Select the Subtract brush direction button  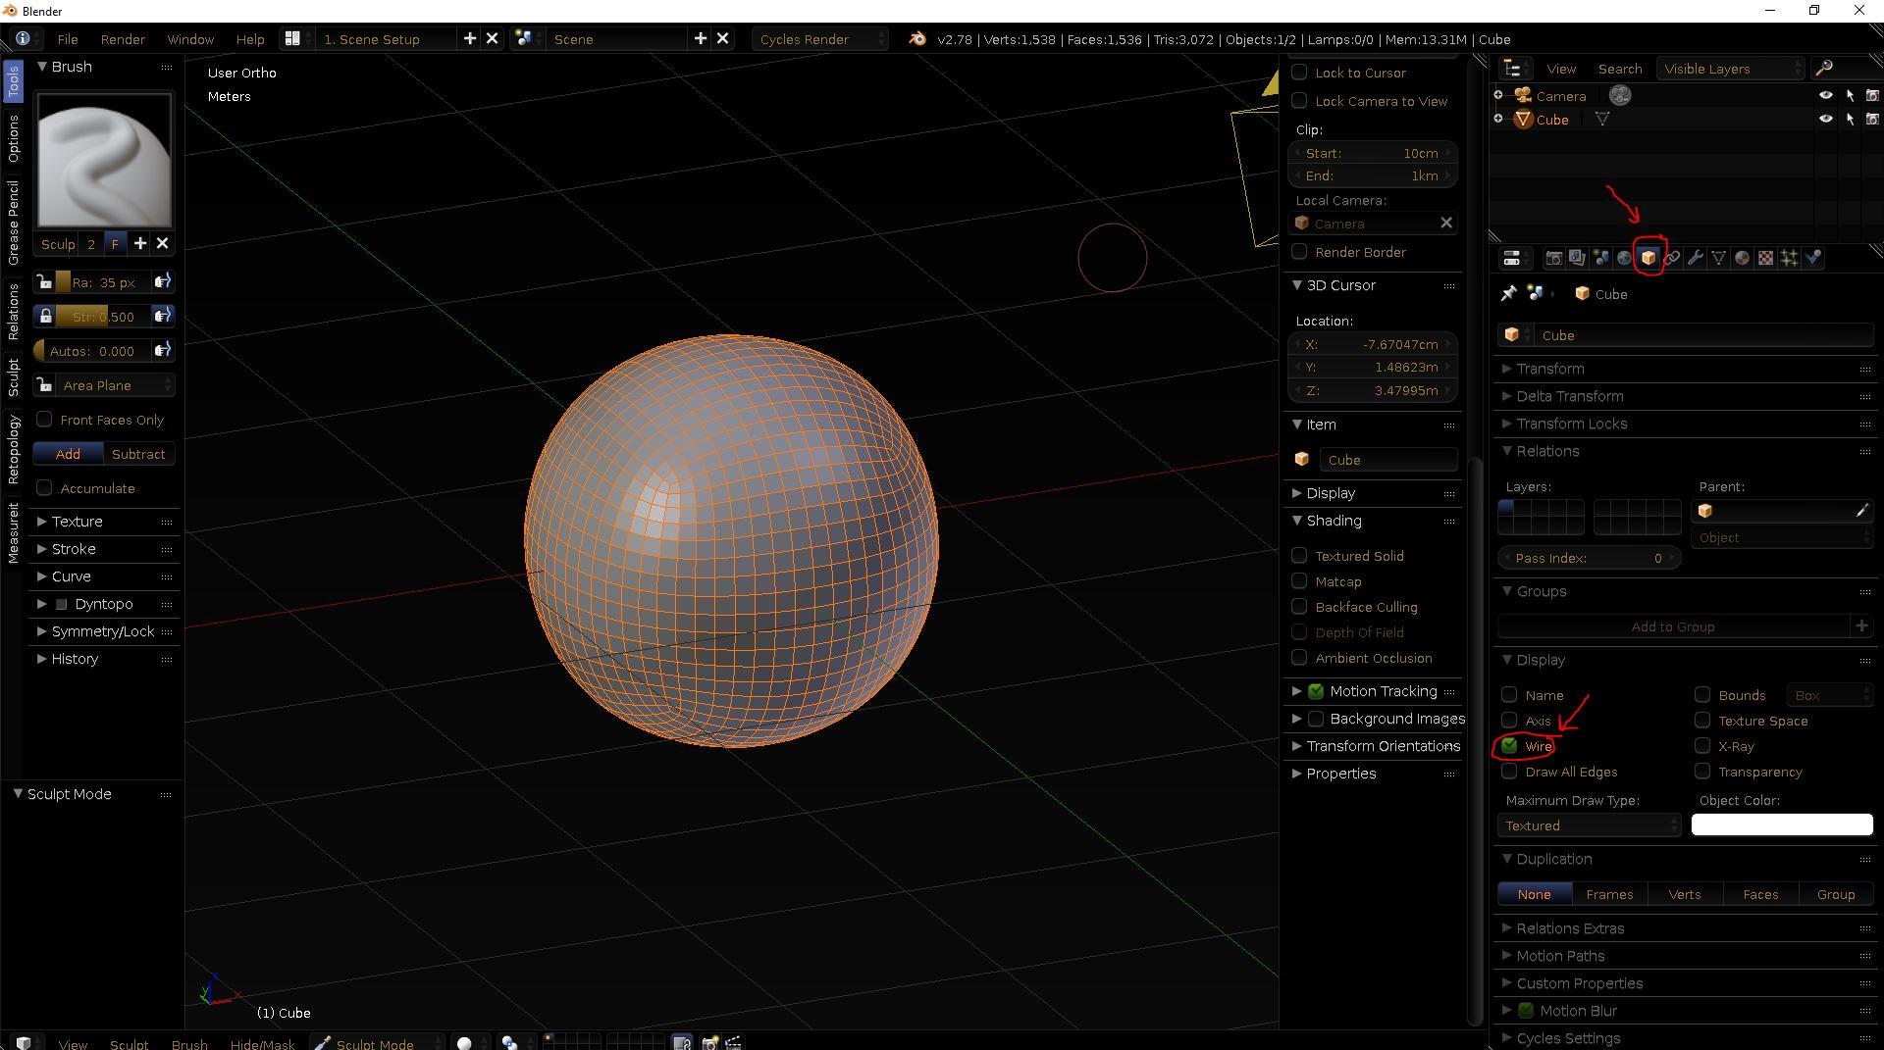[138, 454]
